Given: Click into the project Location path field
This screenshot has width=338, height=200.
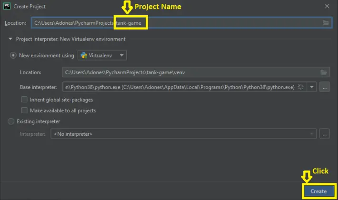Looking at the screenshot, I should click(x=181, y=23).
